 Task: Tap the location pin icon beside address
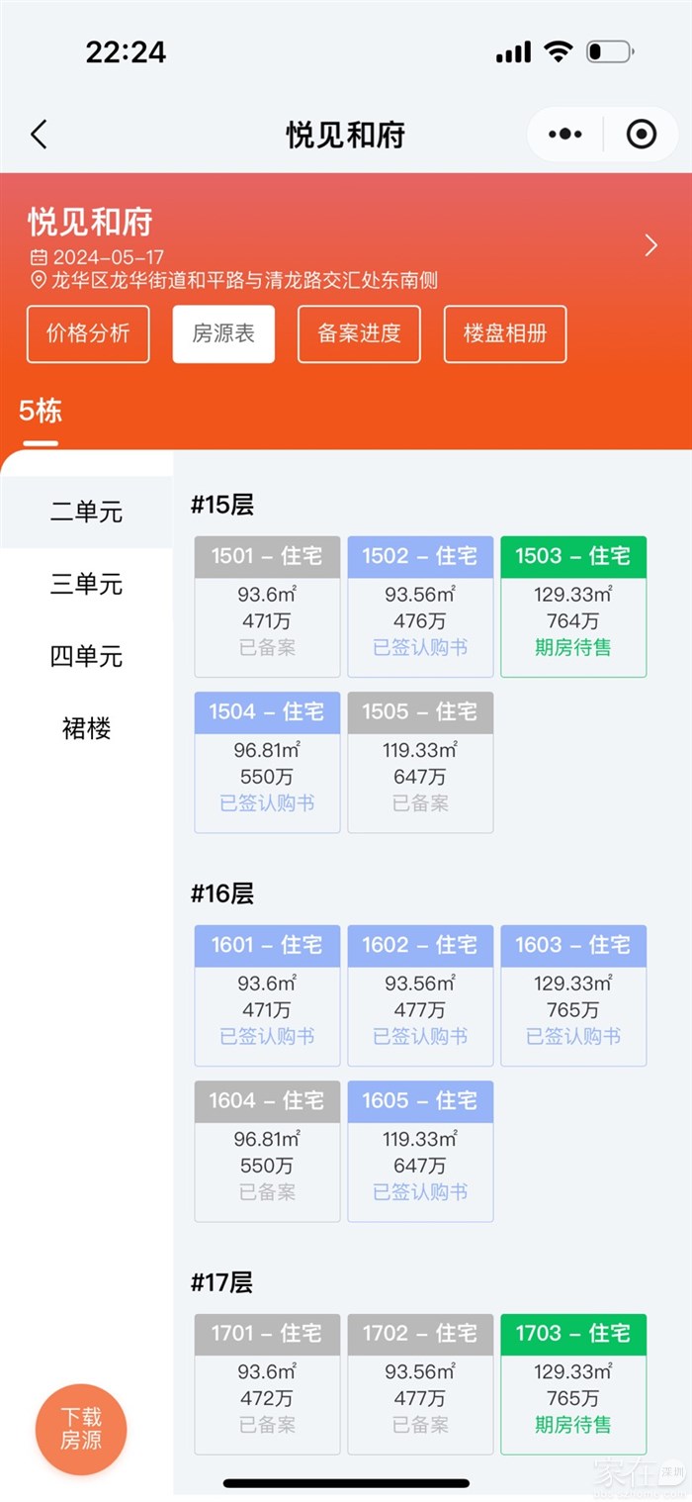(39, 281)
